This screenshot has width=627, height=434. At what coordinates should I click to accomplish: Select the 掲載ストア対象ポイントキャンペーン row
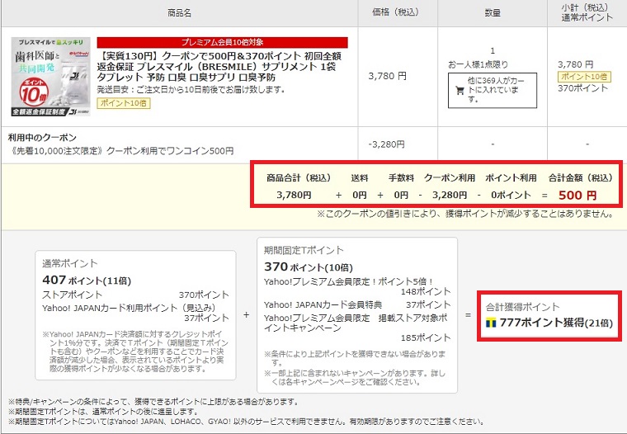point(357,328)
